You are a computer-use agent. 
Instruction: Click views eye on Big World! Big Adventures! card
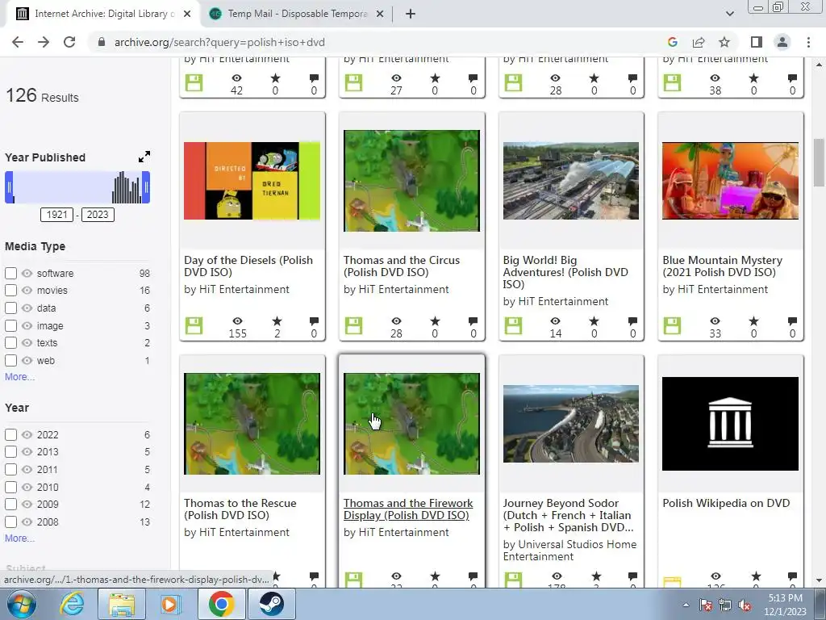pos(555,320)
